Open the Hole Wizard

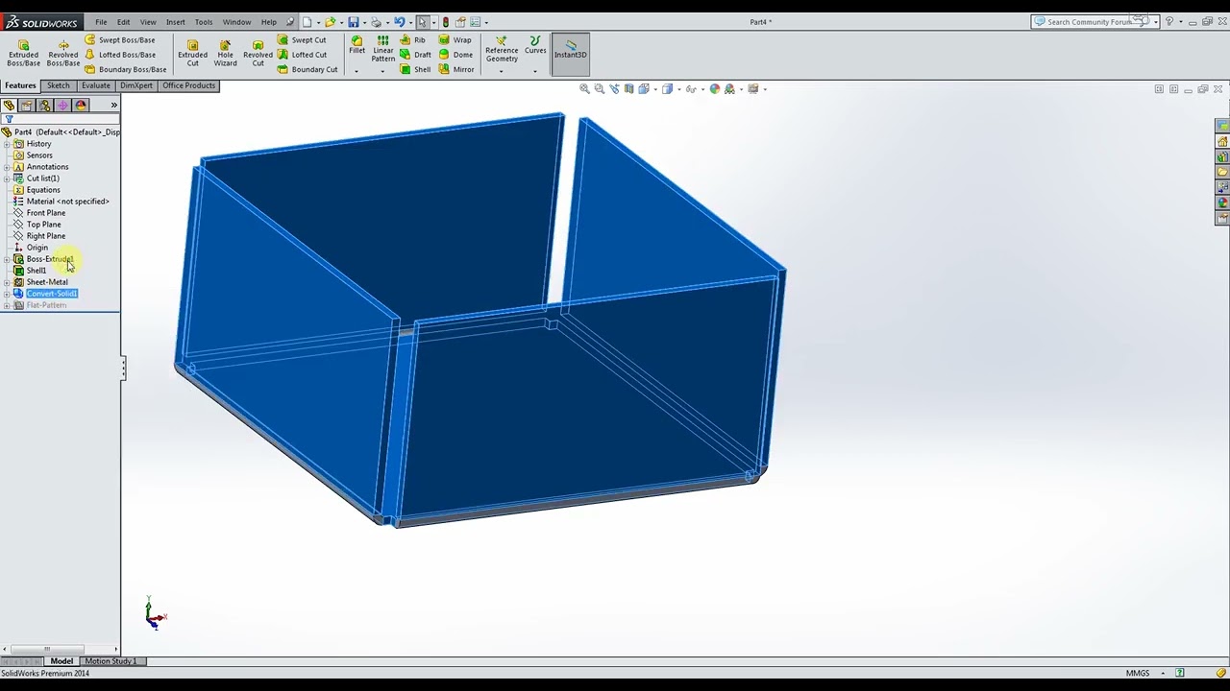225,53
